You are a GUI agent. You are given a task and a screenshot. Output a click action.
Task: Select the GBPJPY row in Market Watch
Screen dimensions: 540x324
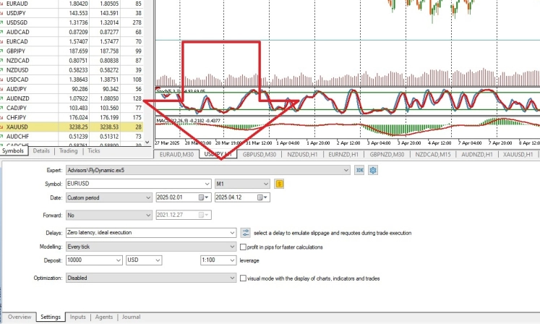(72, 51)
